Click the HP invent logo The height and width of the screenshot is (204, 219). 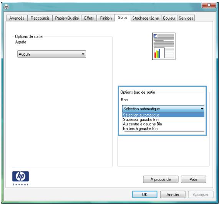(x=20, y=178)
